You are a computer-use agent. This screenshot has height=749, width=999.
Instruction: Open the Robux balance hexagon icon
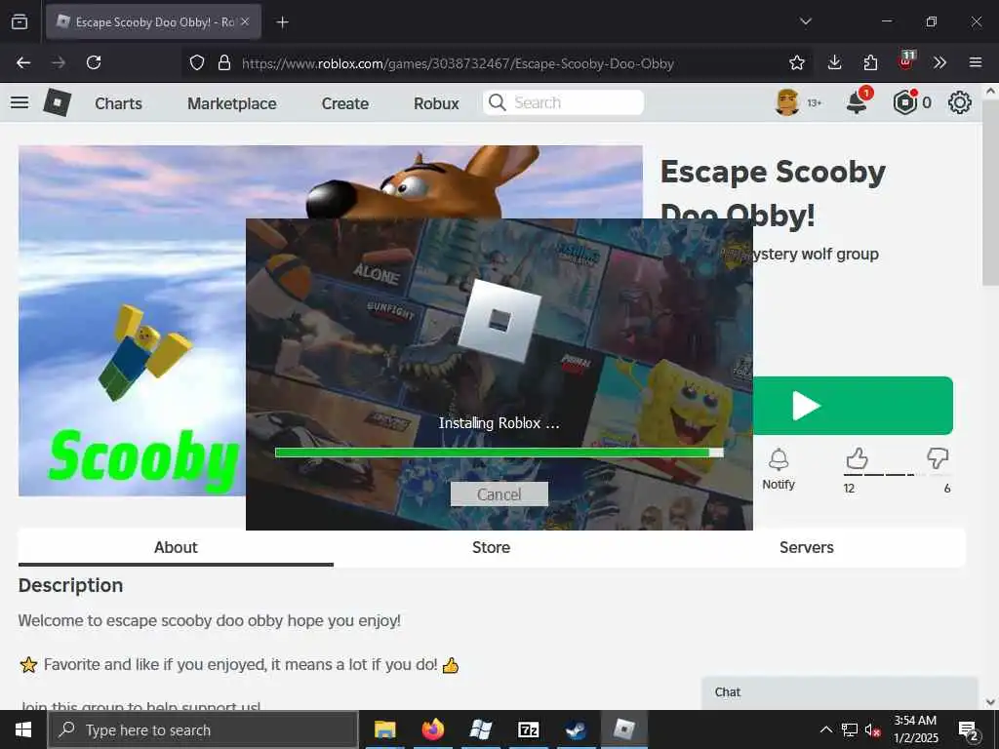click(x=904, y=102)
